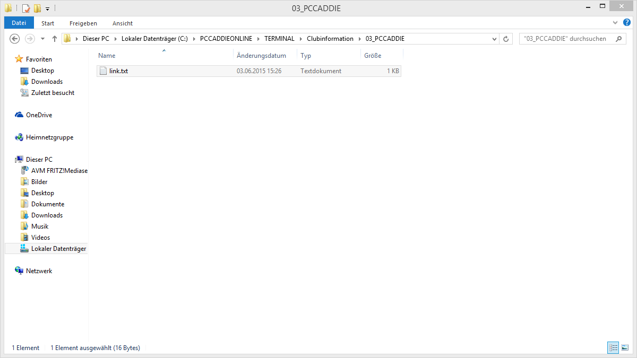Open the address bar history dropdown
Viewport: 637px width, 358px height.
click(494, 39)
